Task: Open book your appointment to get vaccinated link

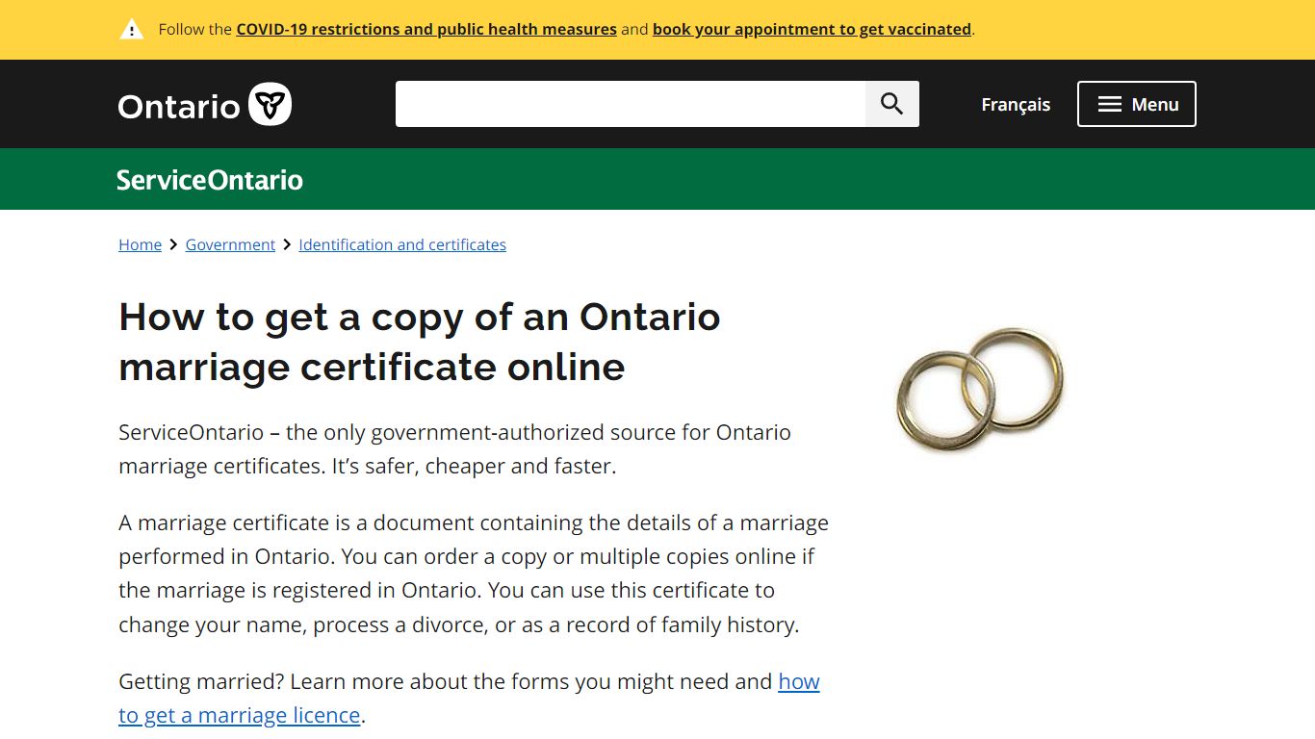Action: pos(812,29)
